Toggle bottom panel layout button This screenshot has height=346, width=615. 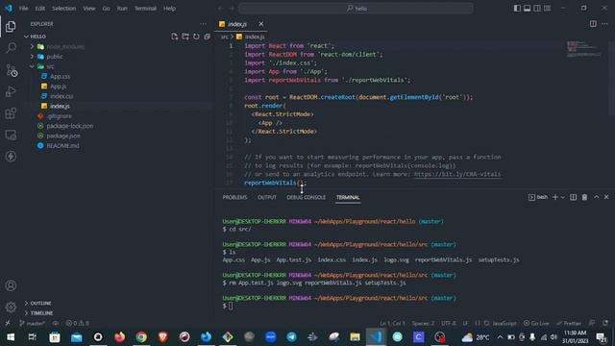[x=528, y=9]
